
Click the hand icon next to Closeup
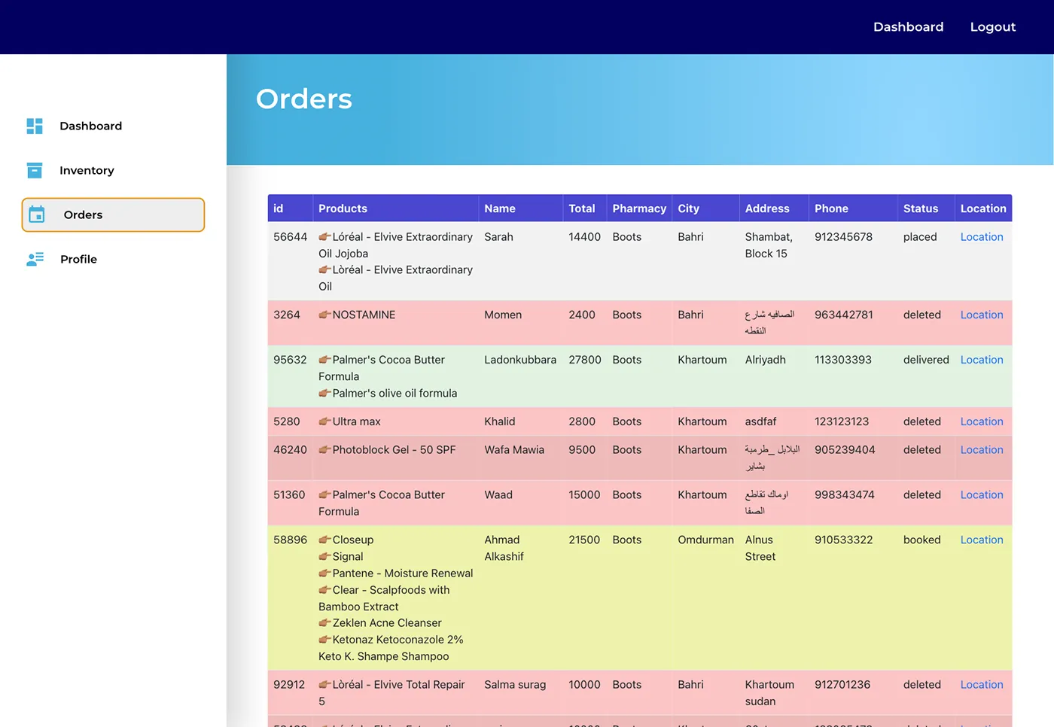(324, 540)
